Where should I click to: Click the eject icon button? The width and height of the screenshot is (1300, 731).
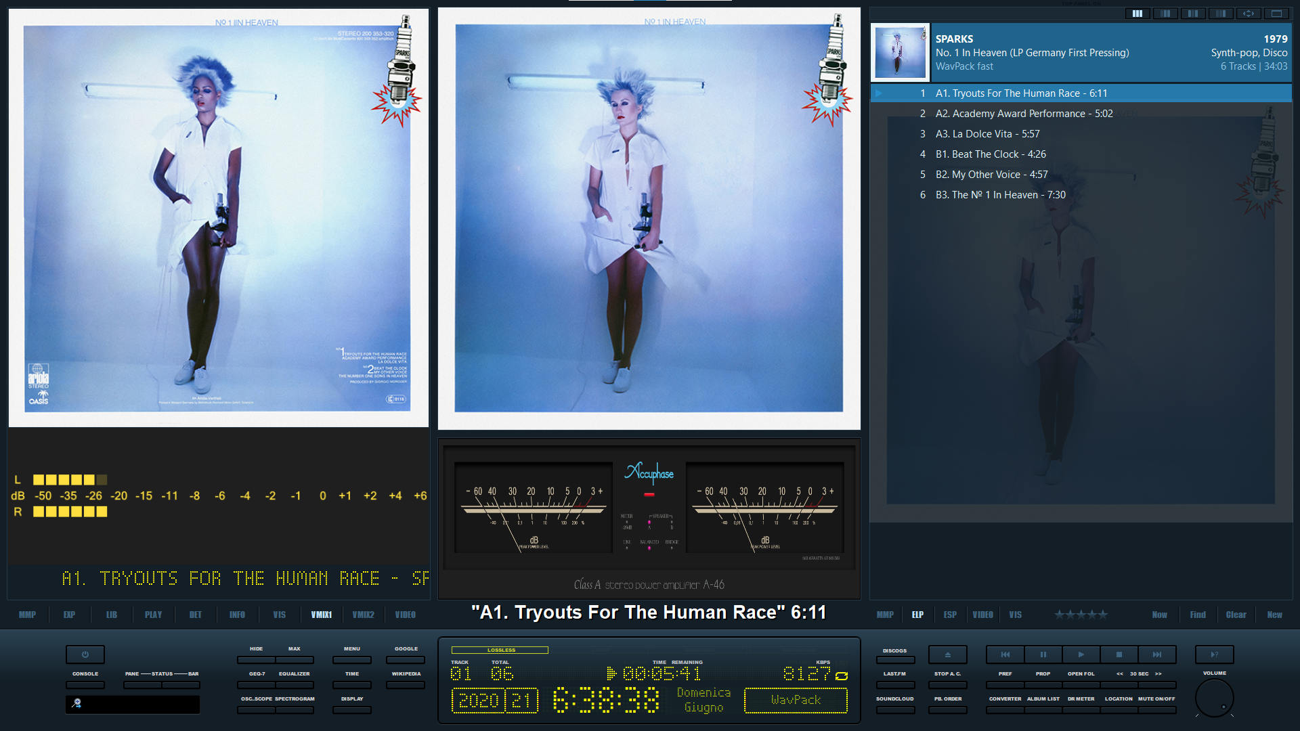pyautogui.click(x=947, y=655)
